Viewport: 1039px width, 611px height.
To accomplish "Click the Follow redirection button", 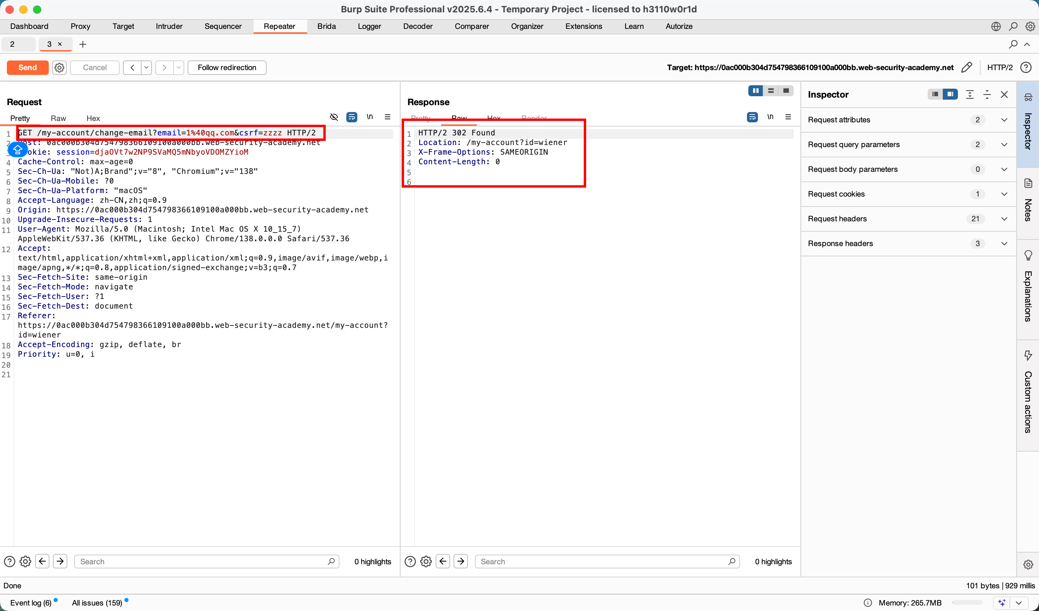I will pos(227,67).
